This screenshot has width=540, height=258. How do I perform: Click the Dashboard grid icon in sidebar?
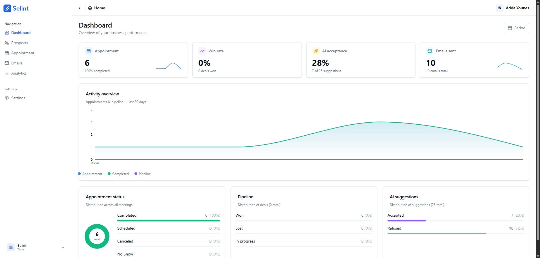click(x=7, y=33)
